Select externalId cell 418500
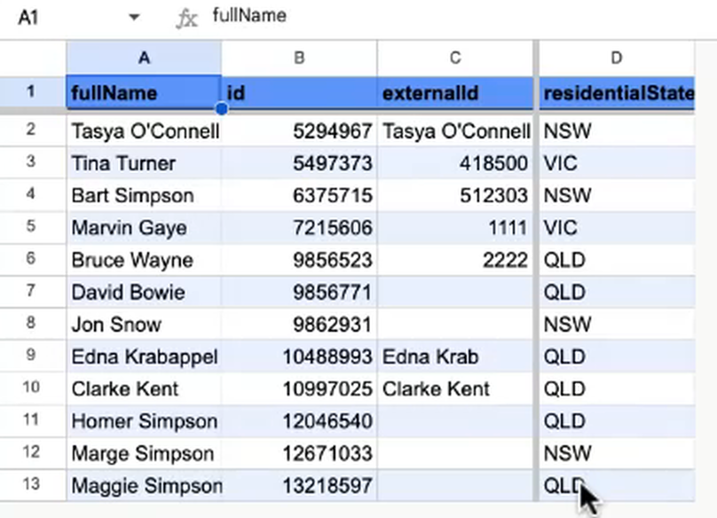Screen dimensions: 717x518 455,163
